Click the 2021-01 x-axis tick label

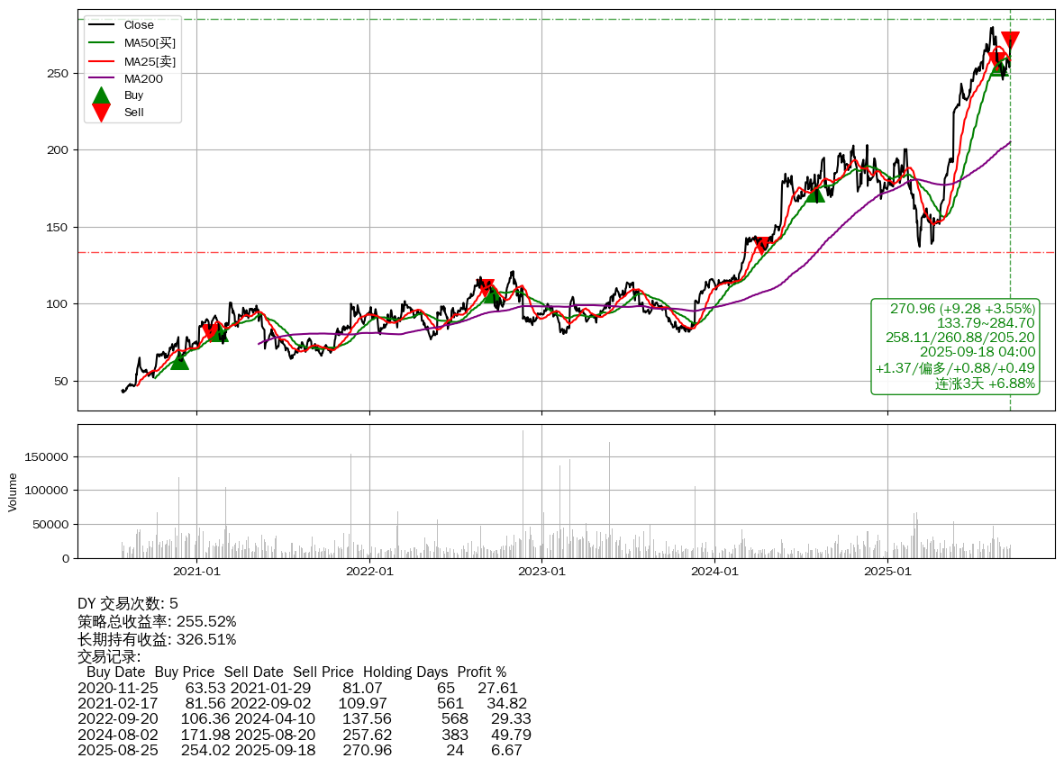tap(196, 571)
